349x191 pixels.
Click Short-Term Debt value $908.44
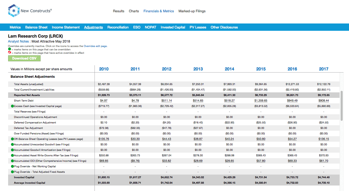click(x=324, y=101)
